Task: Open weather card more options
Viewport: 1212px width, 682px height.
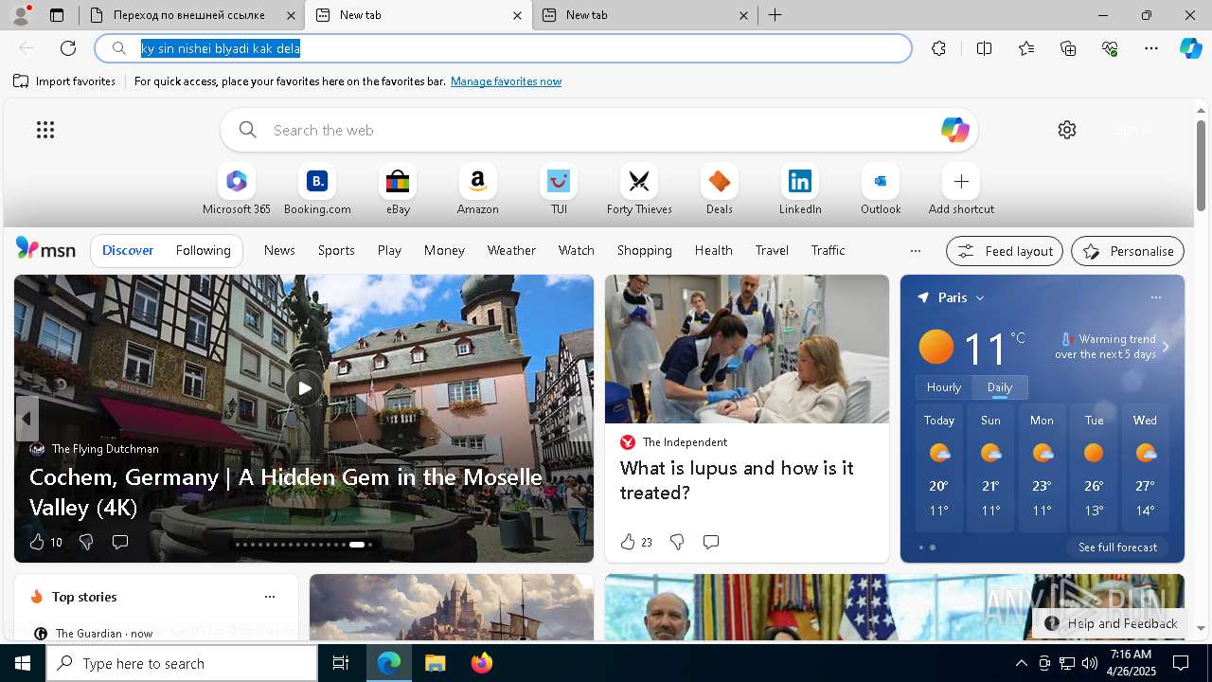Action: point(1156,297)
